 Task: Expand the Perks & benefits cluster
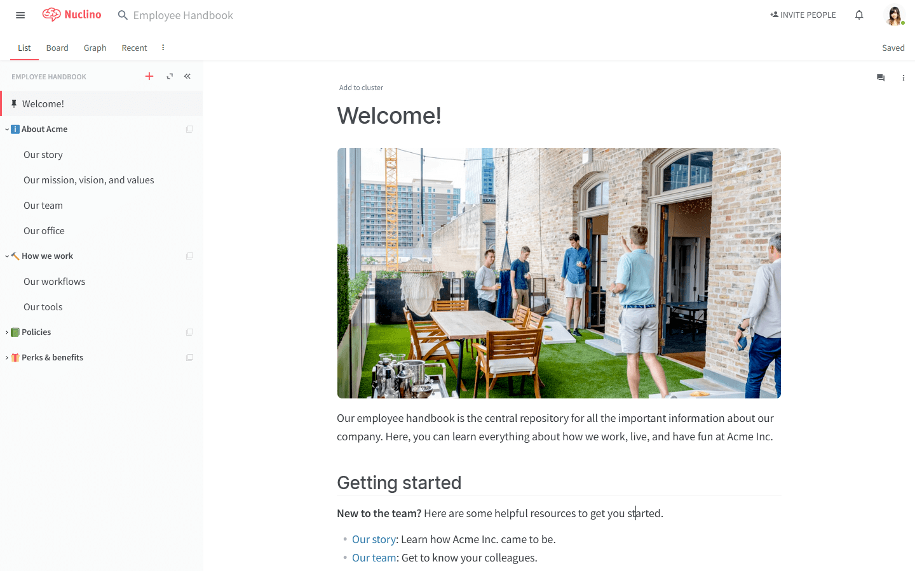[x=7, y=358]
